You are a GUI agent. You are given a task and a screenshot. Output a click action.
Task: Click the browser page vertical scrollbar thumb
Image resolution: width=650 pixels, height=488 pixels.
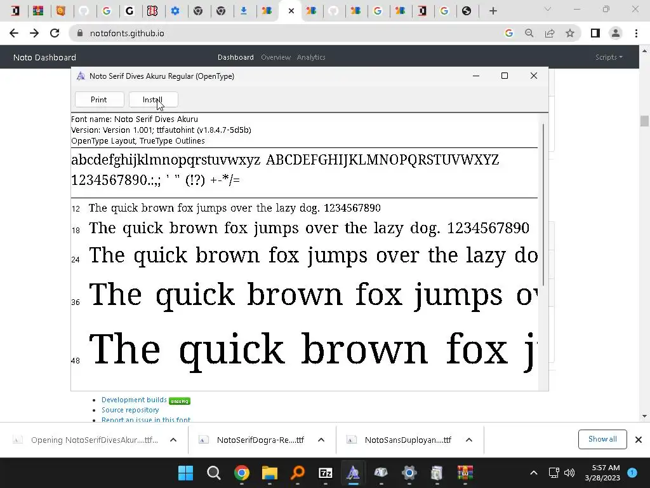(x=644, y=121)
